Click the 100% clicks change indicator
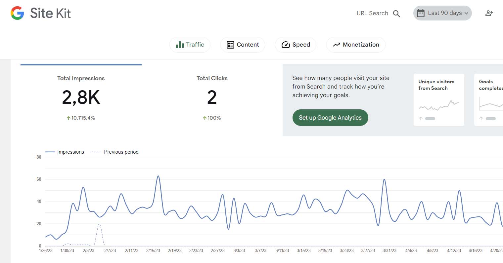This screenshot has height=263, width=503. coord(212,118)
